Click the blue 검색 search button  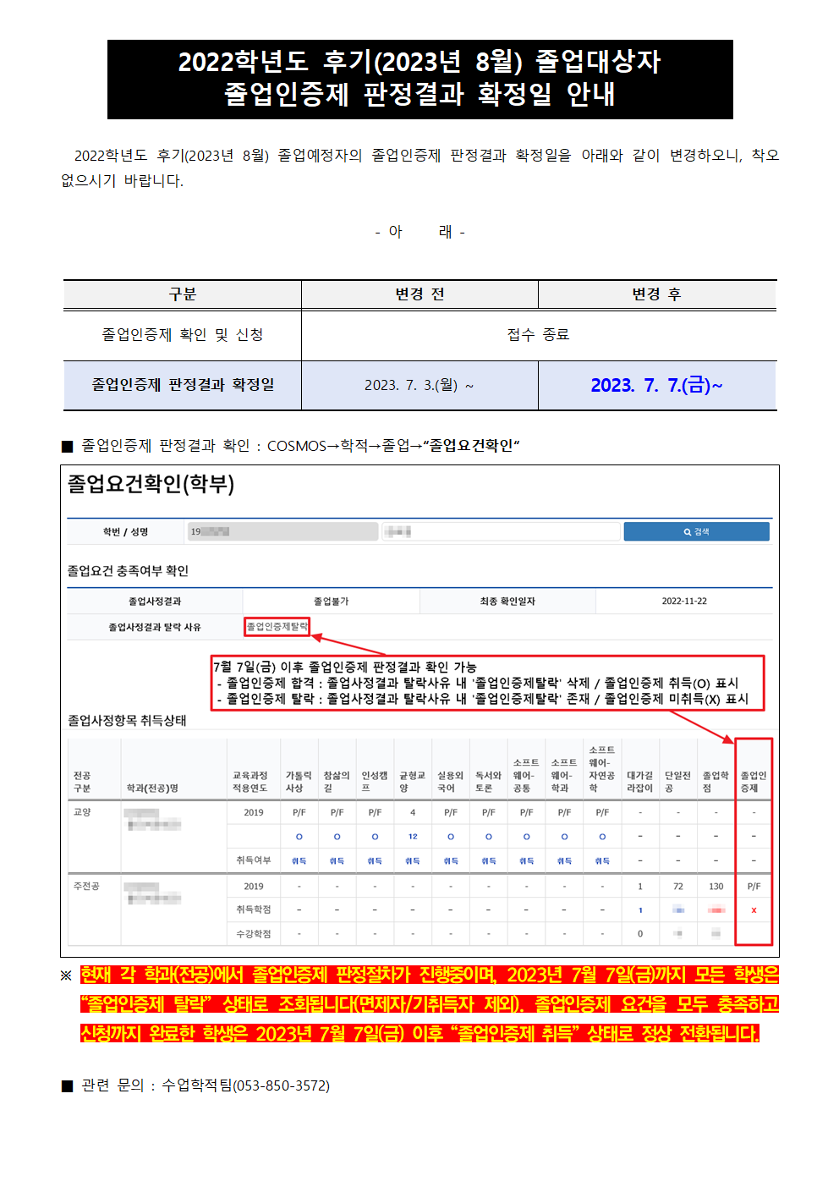click(696, 531)
